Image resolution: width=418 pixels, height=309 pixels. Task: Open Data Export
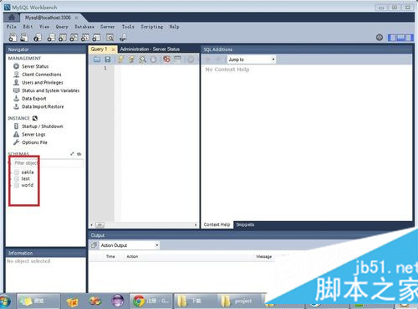click(x=34, y=99)
